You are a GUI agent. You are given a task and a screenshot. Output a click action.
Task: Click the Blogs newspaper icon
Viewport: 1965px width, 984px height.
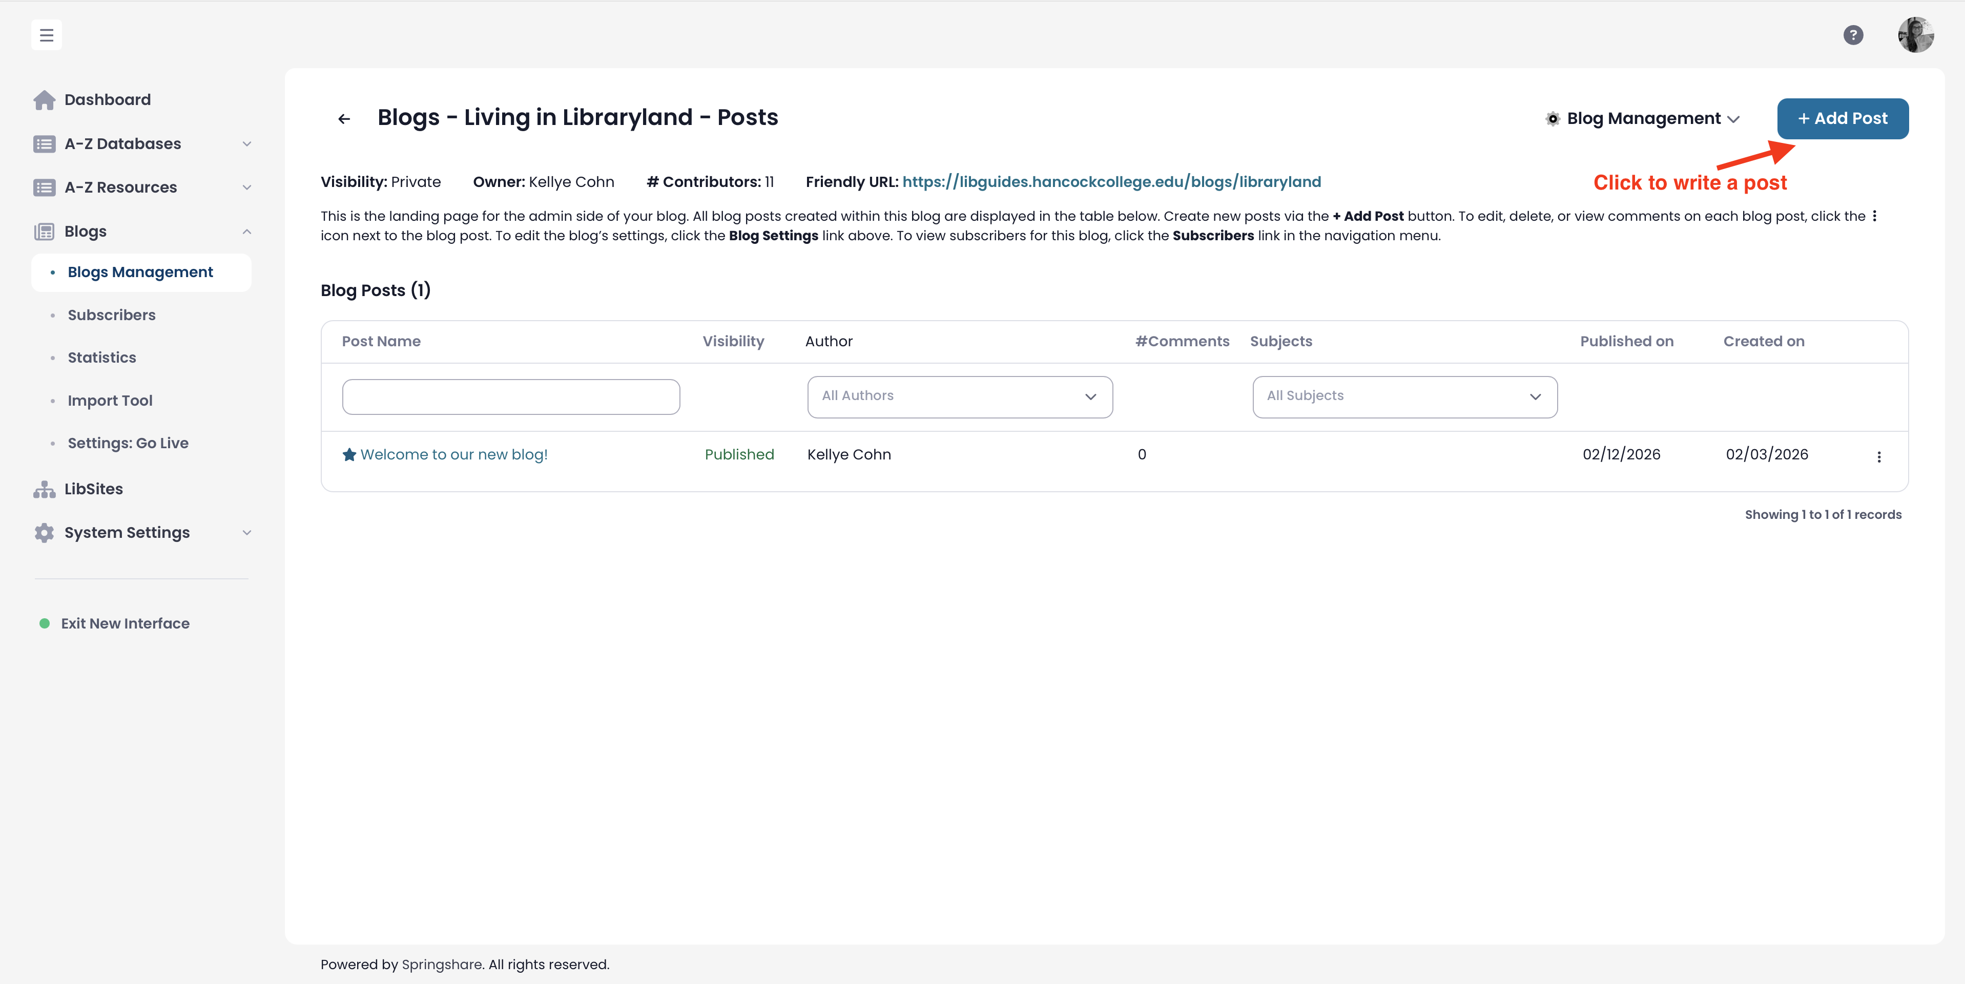click(x=44, y=232)
